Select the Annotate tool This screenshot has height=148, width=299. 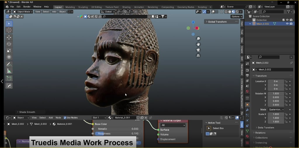coord(9,64)
